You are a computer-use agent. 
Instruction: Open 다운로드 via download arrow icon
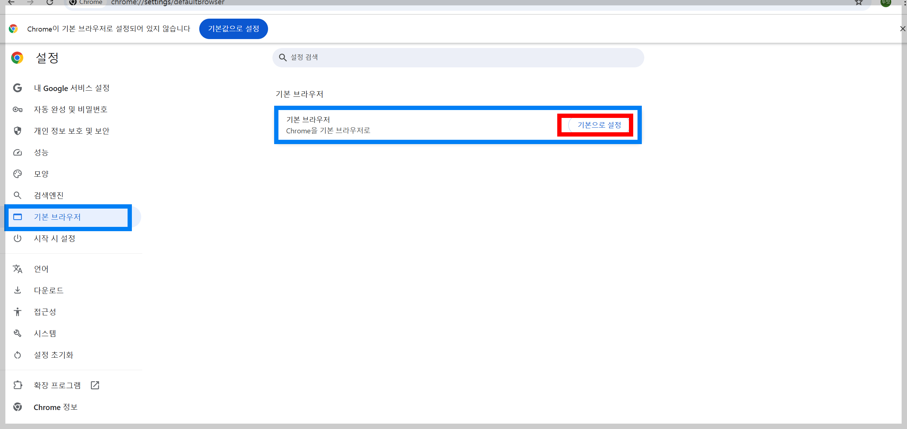coord(18,290)
